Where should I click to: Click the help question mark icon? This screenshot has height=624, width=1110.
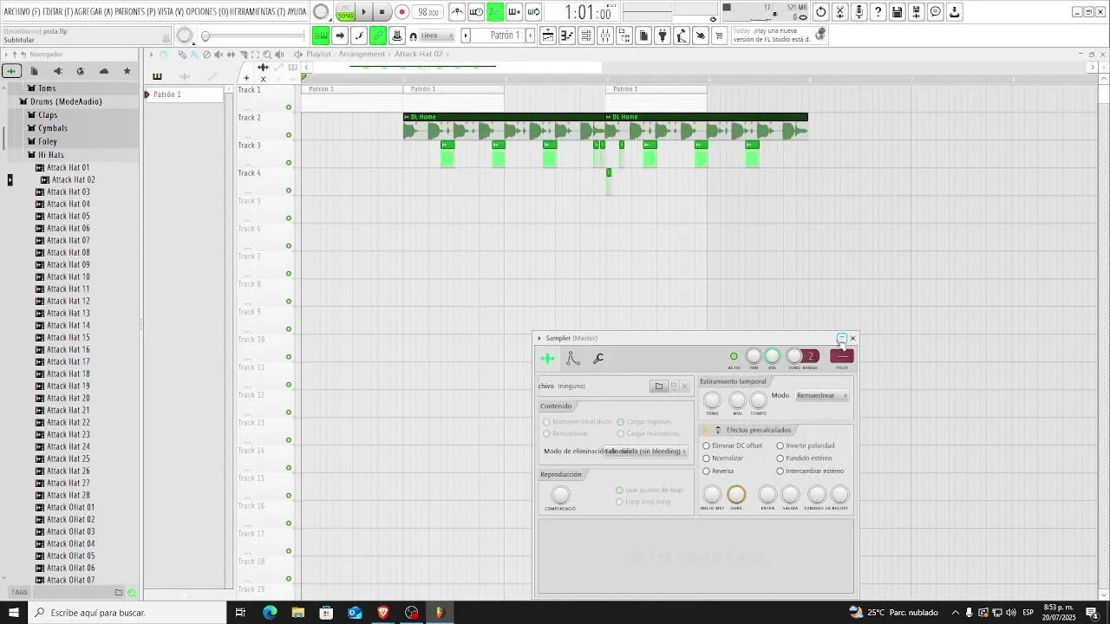[x=878, y=12]
